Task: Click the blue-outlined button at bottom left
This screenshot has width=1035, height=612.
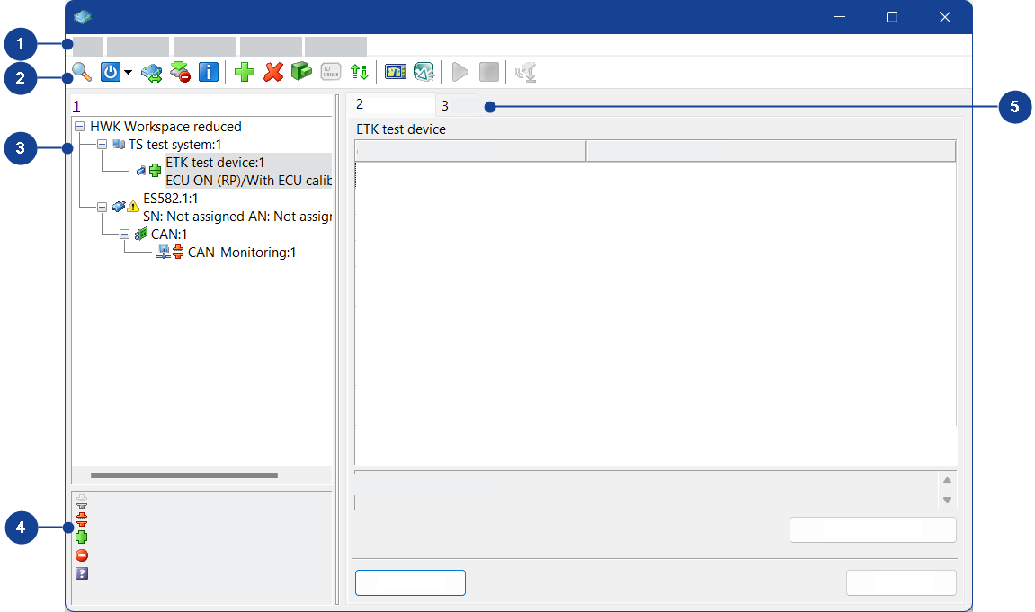Action: point(410,582)
